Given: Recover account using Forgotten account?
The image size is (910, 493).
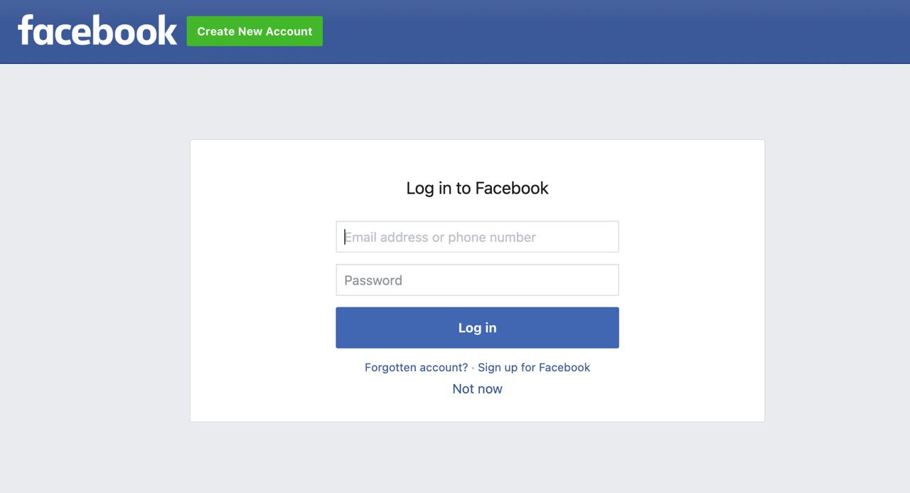Looking at the screenshot, I should click(417, 368).
